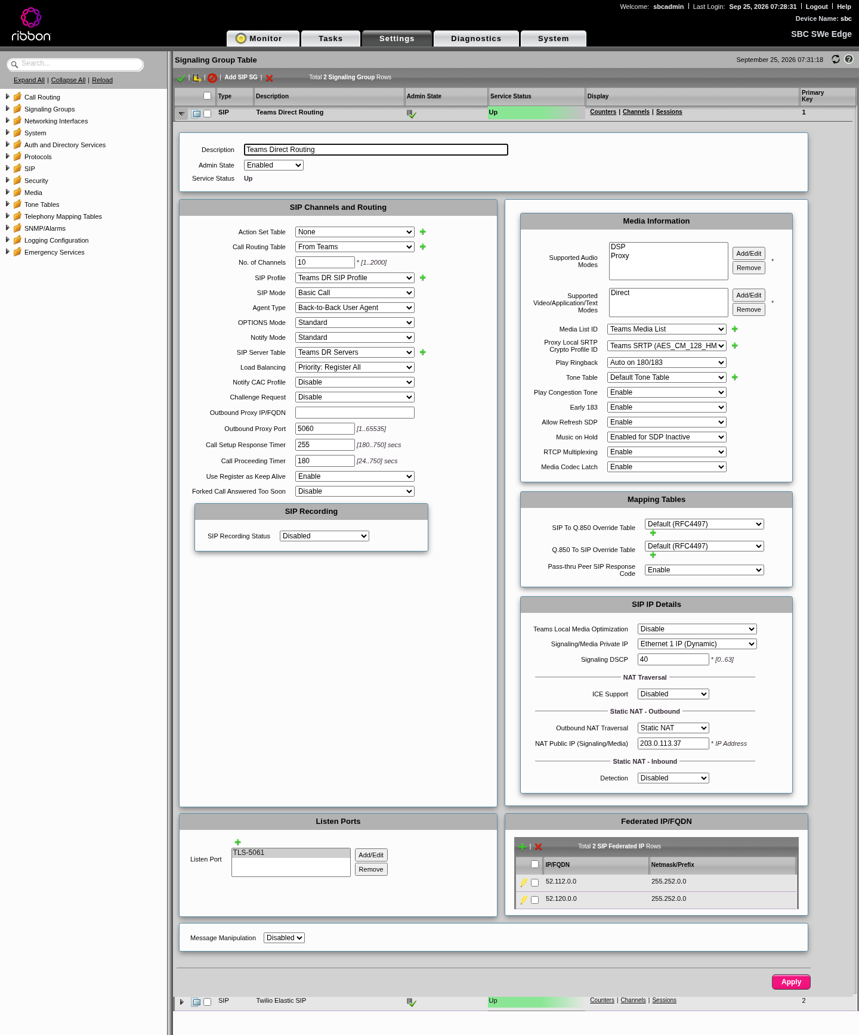Viewport: 859px width, 1035px height.
Task: Click plus icon under Q.850 To SIP Override Table
Action: (653, 555)
